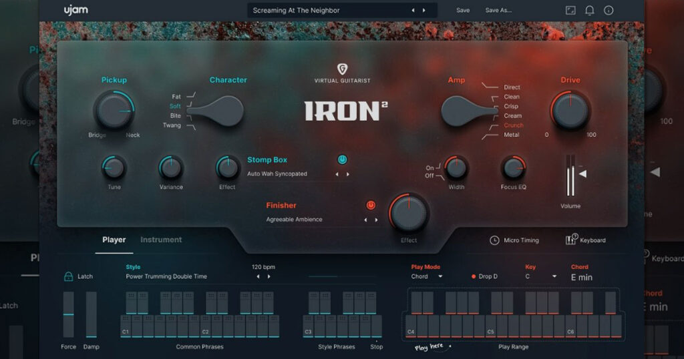Click the Stop key

click(377, 326)
